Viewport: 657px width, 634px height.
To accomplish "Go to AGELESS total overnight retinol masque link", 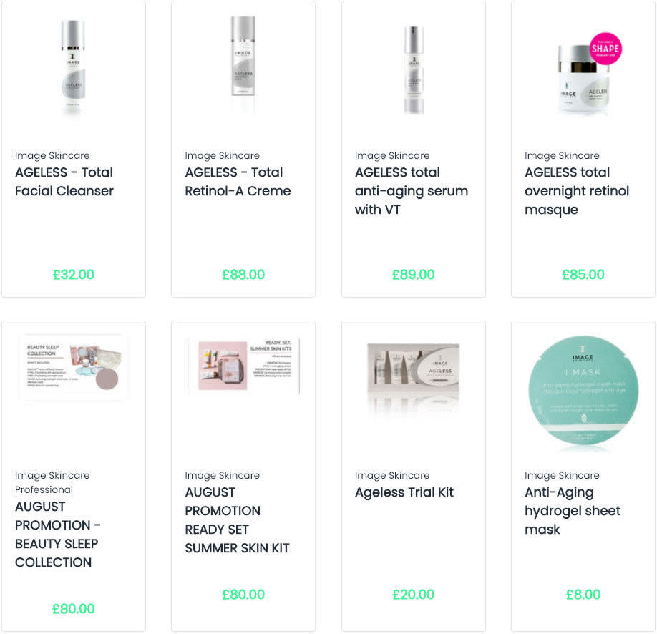I will coord(577,190).
